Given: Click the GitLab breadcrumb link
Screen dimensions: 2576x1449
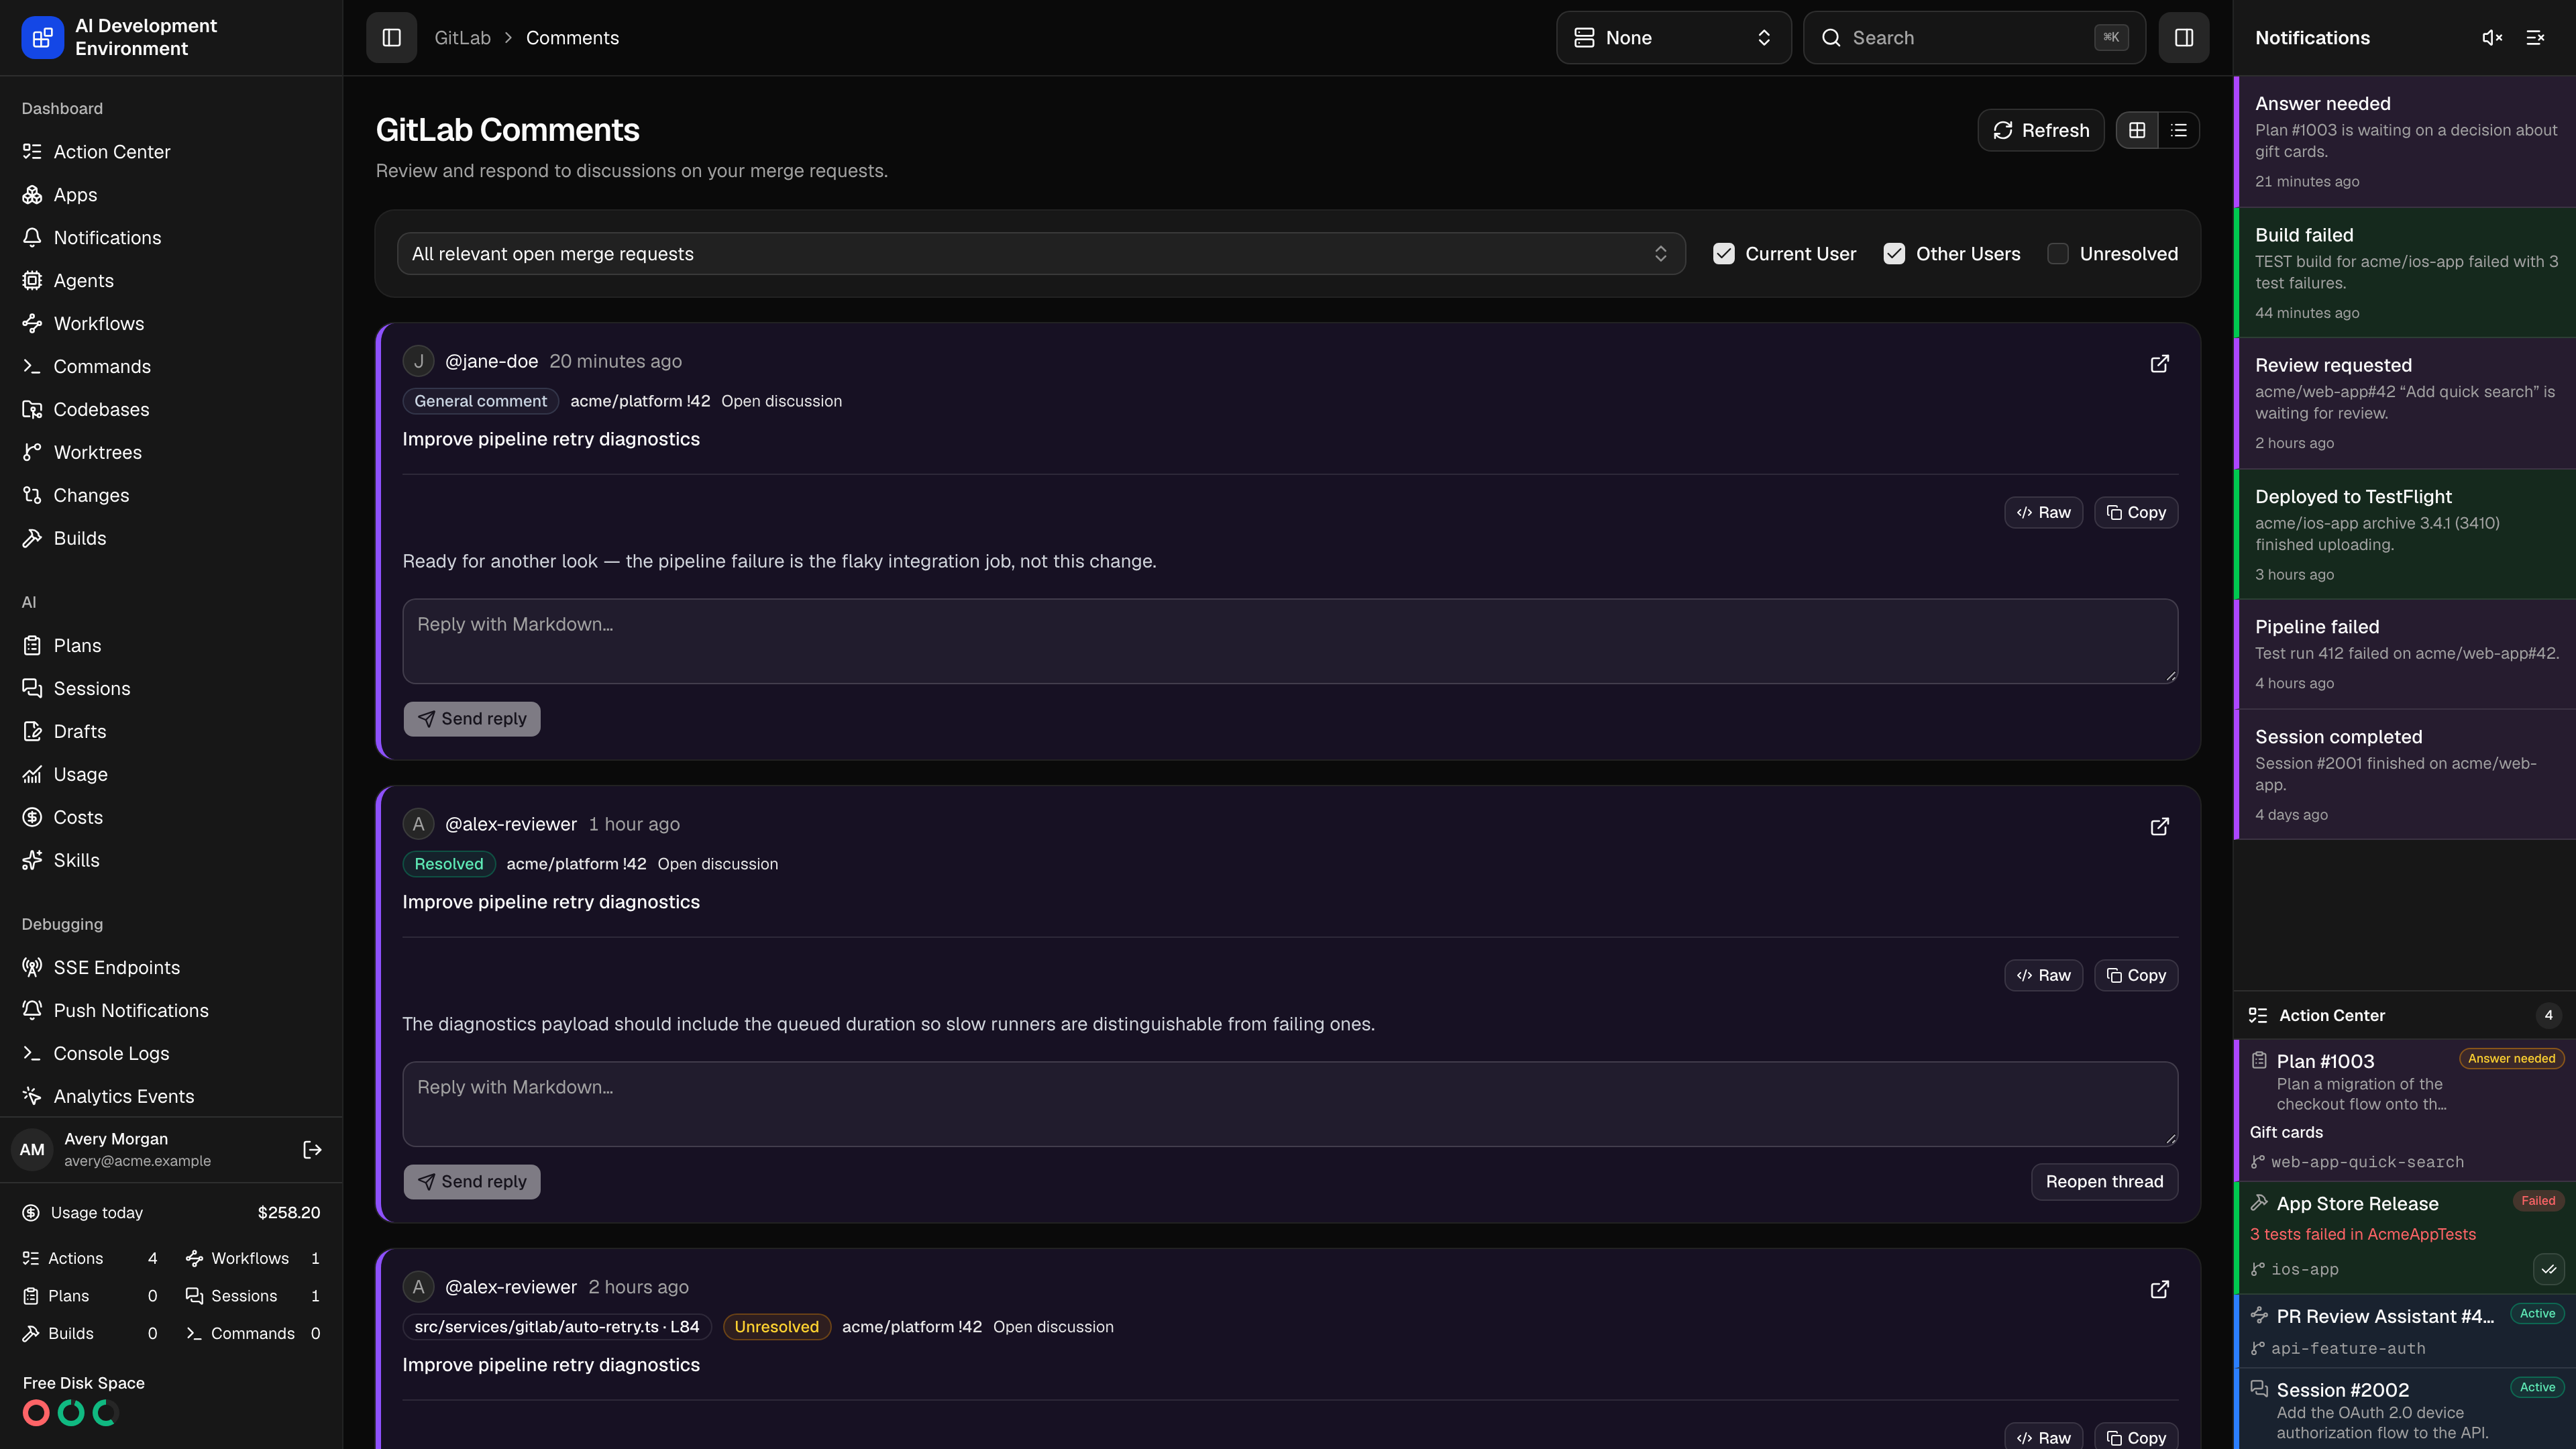Looking at the screenshot, I should [x=462, y=38].
